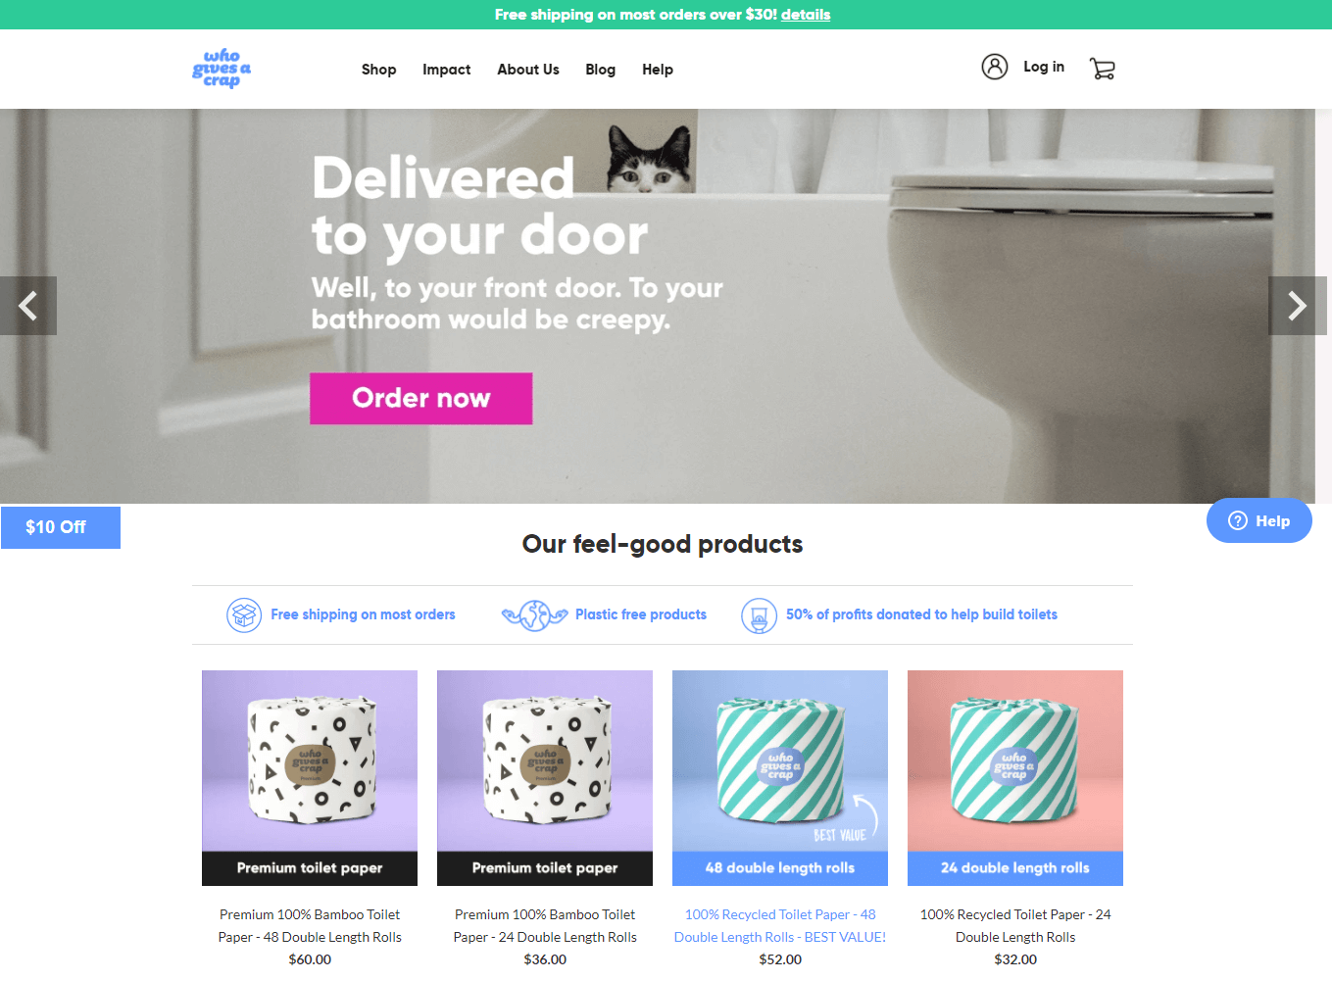Open the floating Help chat button

coord(1259,520)
